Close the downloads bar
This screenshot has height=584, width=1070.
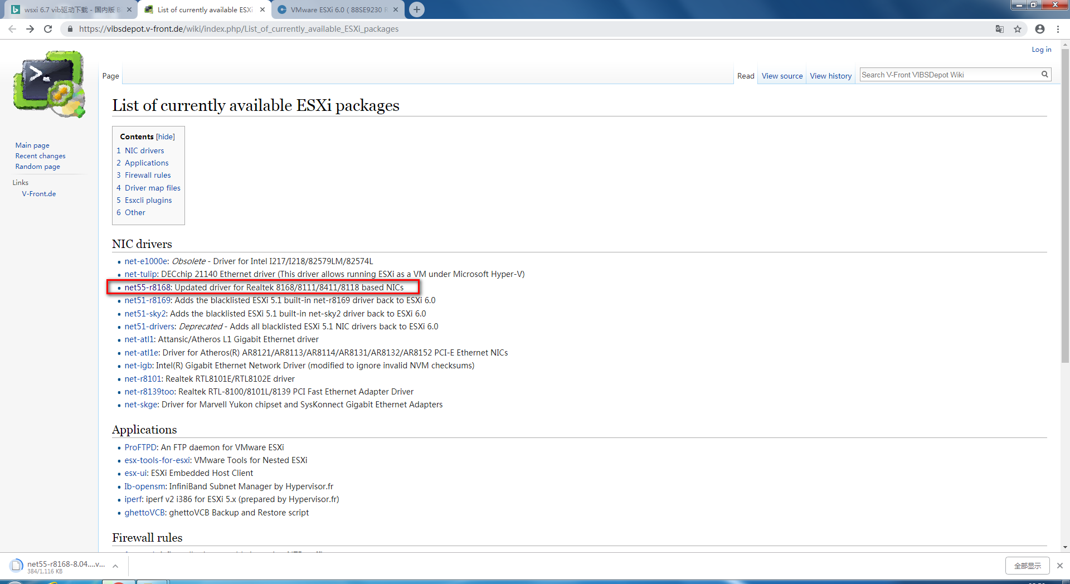[1059, 566]
